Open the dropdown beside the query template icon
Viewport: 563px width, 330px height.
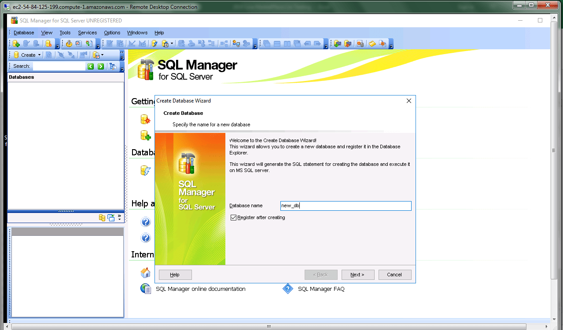click(x=172, y=43)
